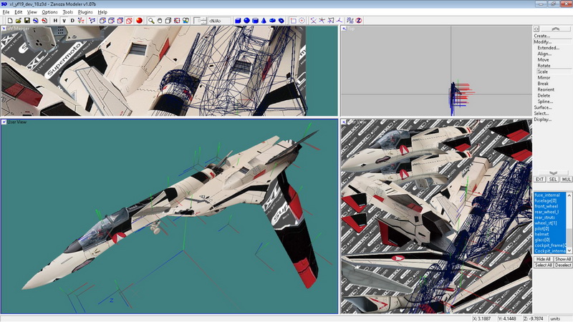Select helmet in the objects list
Viewport: 573px width, 322px height.
tap(550, 235)
